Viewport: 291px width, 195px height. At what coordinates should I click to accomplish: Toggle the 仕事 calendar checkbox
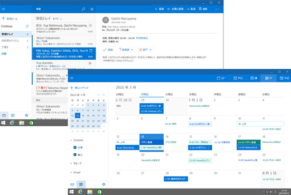[x=75, y=147]
